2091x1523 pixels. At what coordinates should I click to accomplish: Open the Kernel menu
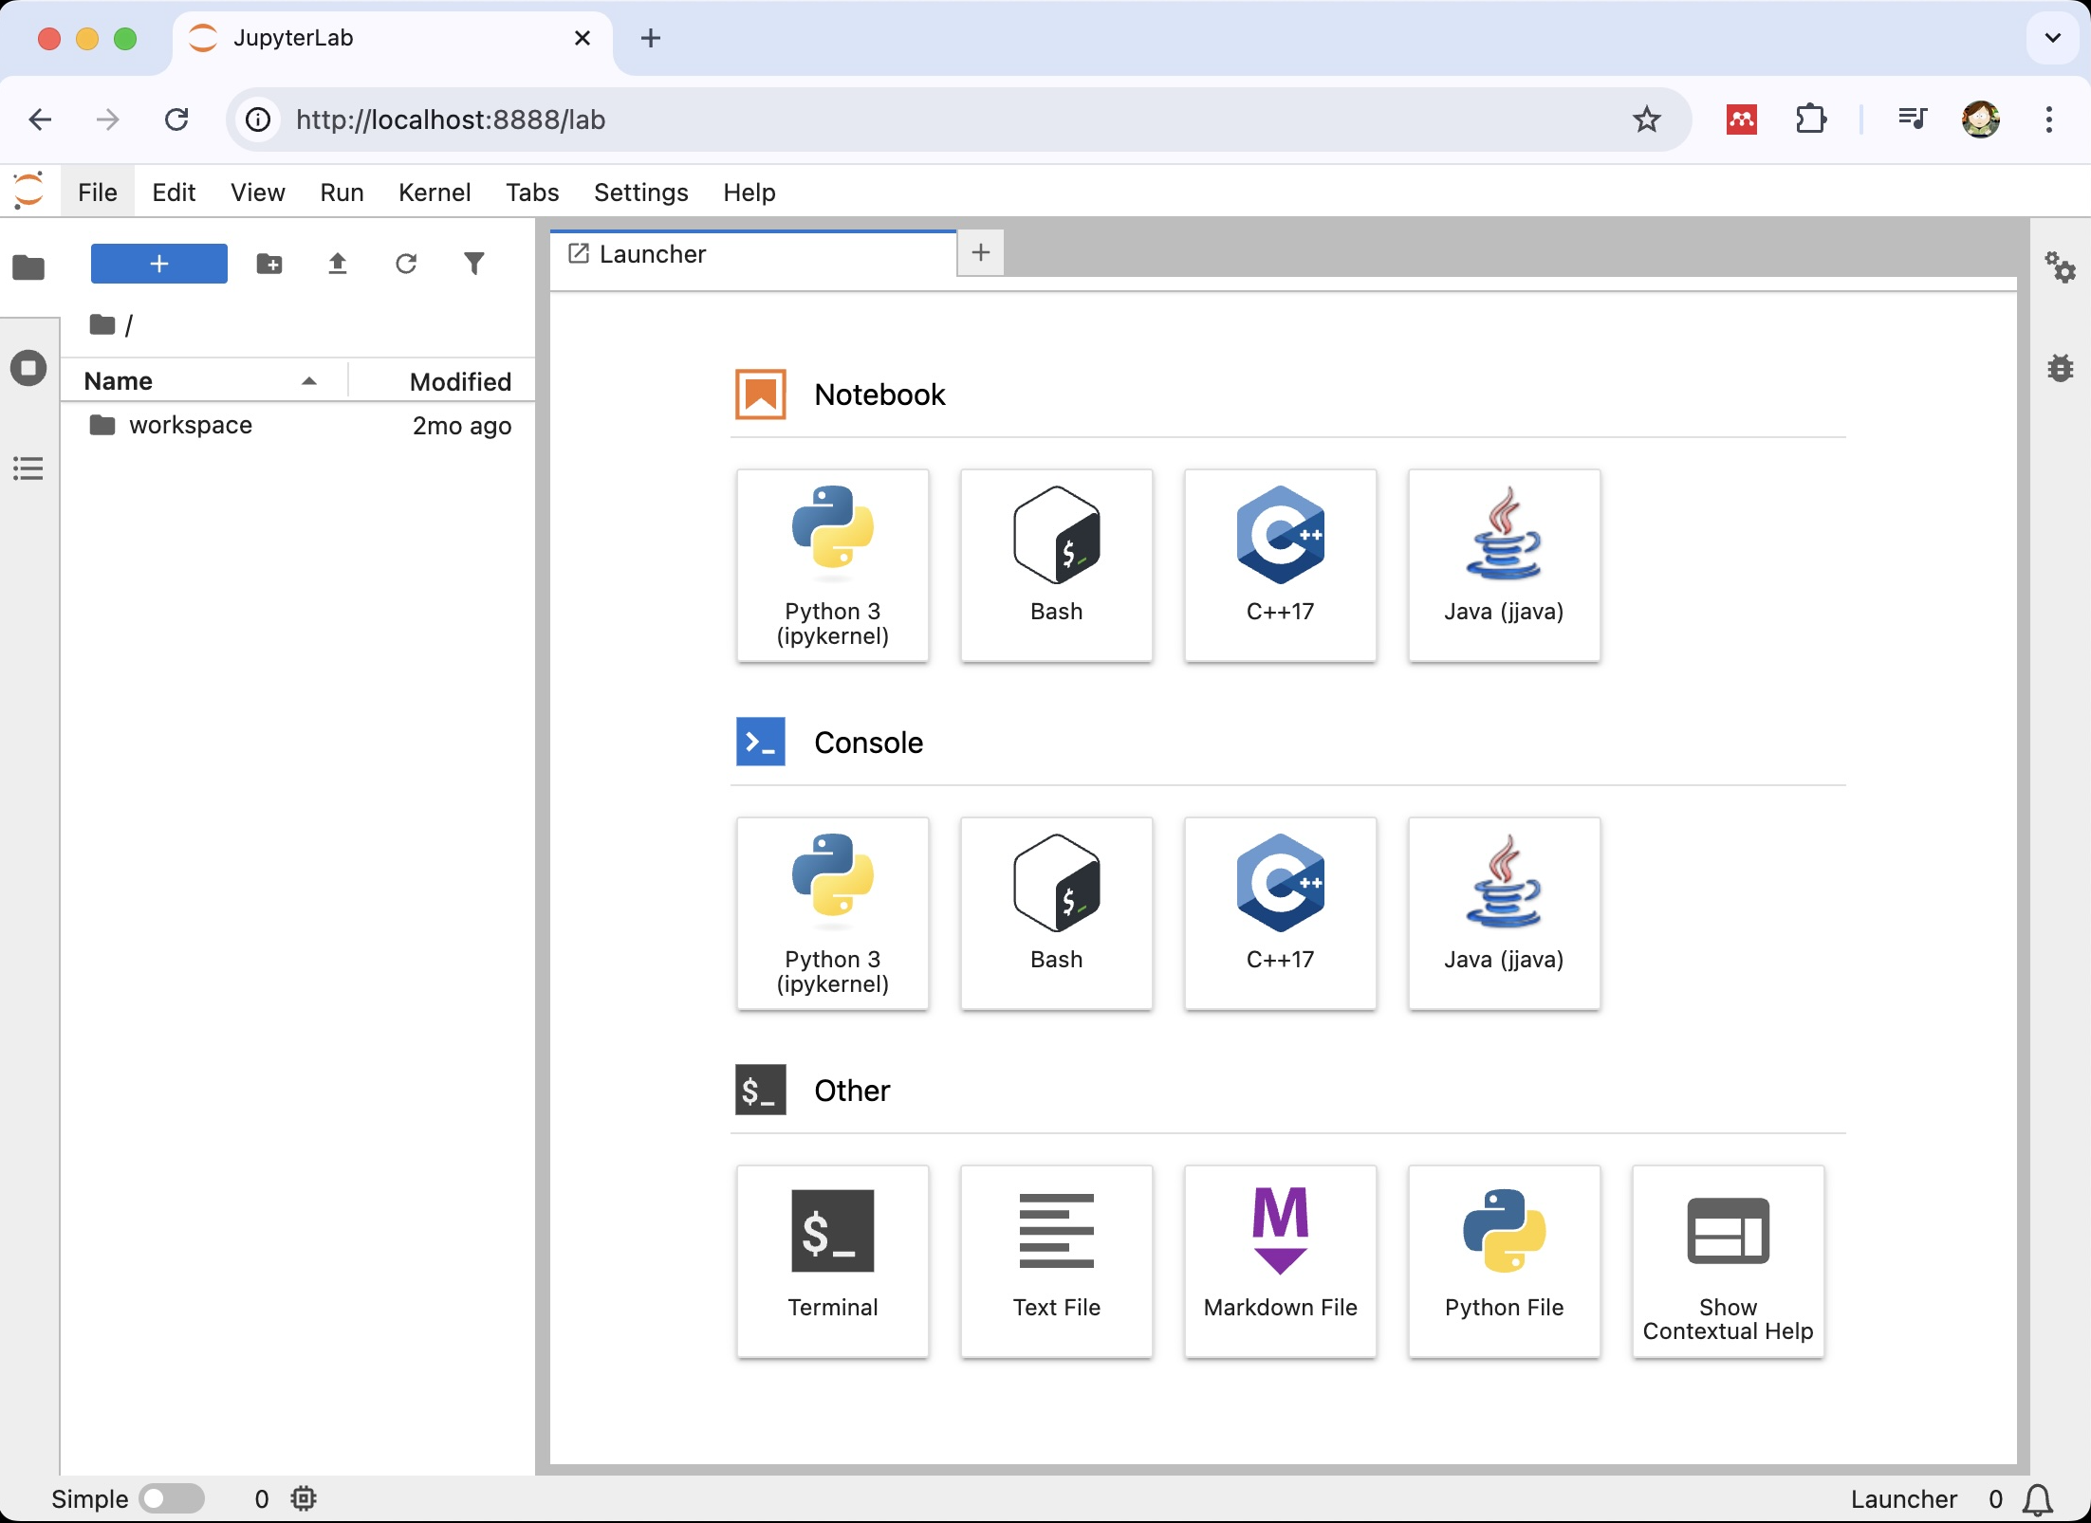pyautogui.click(x=435, y=193)
